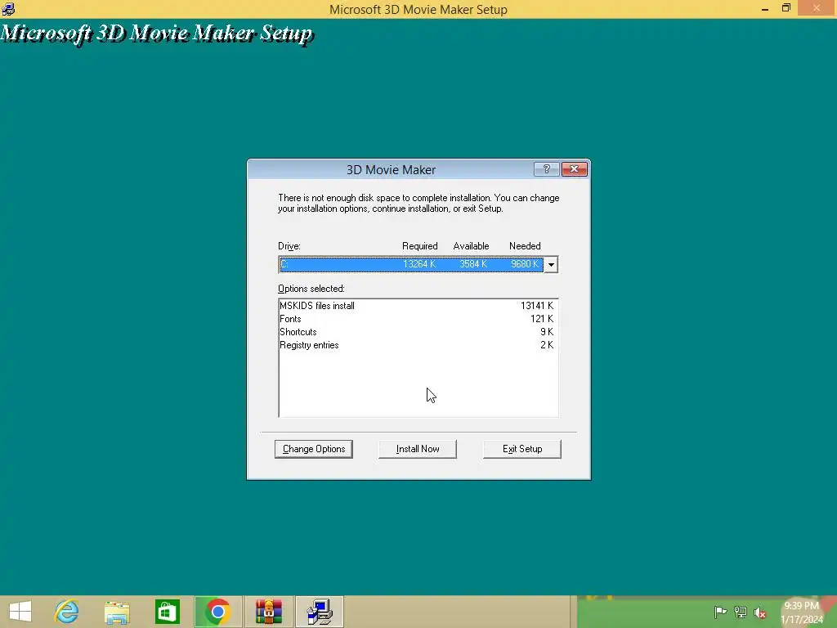The height and width of the screenshot is (628, 837).
Task: Click the 3D Movie Maker dialog title bar
Action: coord(391,170)
